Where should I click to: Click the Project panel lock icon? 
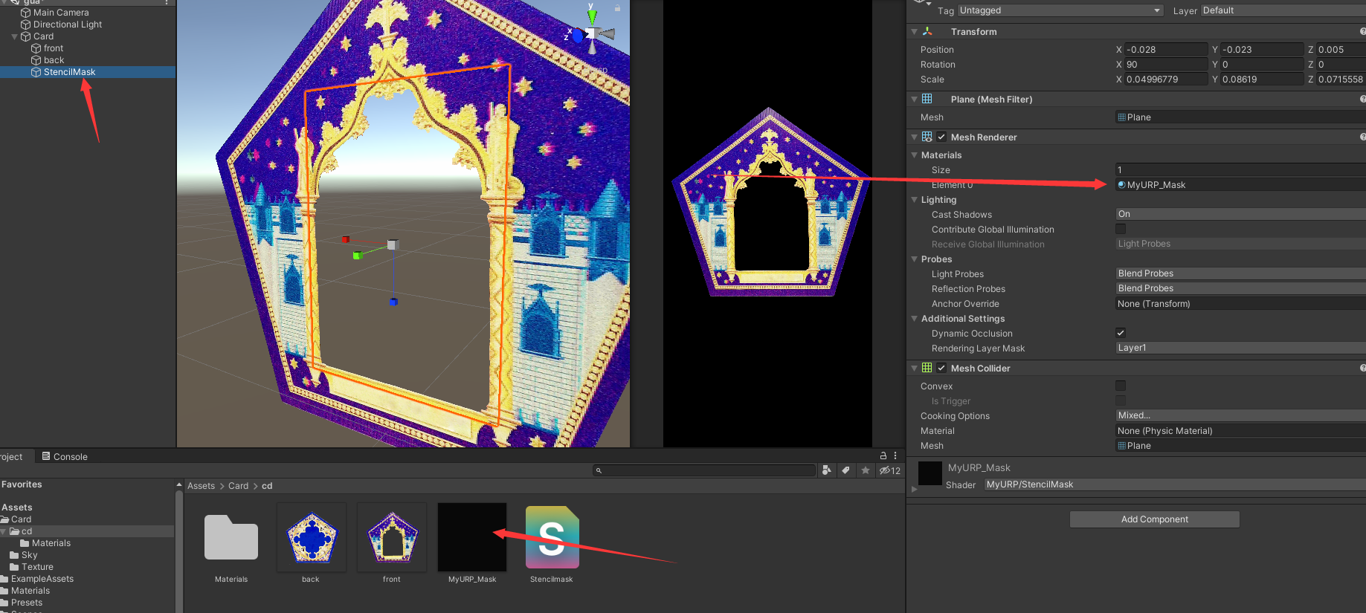(883, 455)
